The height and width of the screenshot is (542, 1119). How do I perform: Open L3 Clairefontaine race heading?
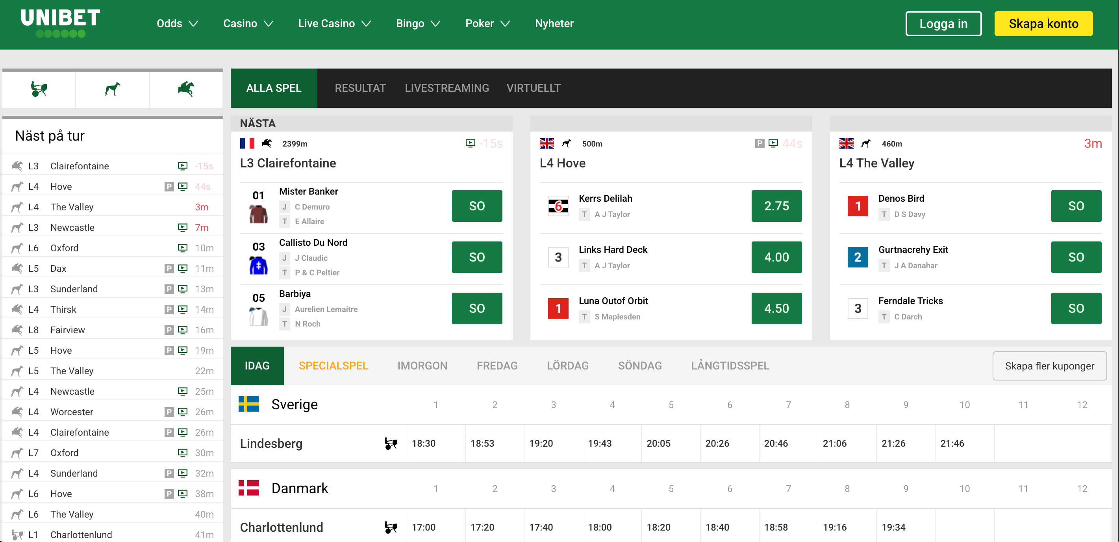point(288,163)
